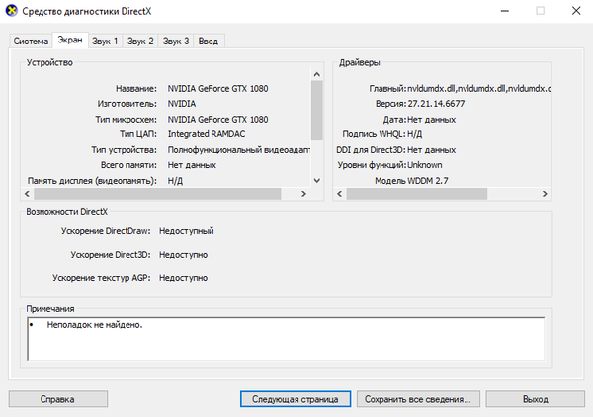
Task: Click the Следующая страница button
Action: (296, 399)
